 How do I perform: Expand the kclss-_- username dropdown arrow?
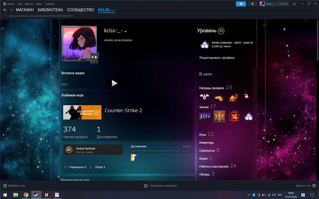[x=125, y=32]
